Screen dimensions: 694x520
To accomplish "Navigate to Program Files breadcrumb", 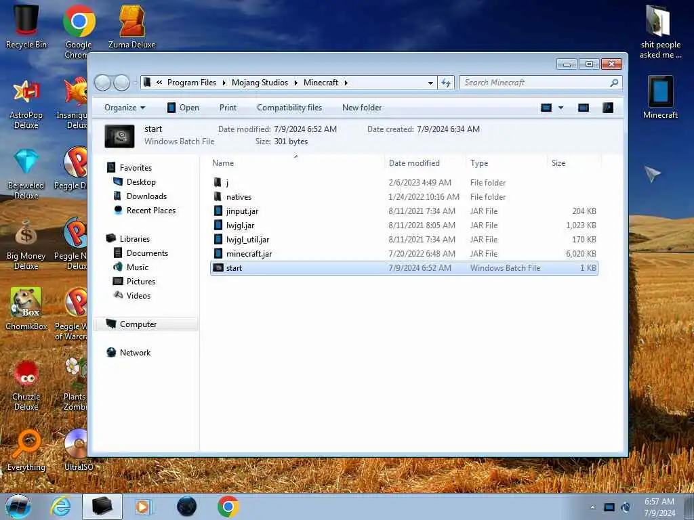I will point(192,83).
